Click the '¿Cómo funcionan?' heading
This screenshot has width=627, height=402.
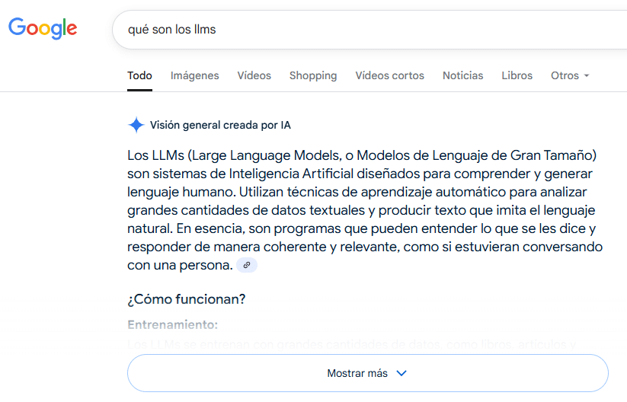[187, 299]
